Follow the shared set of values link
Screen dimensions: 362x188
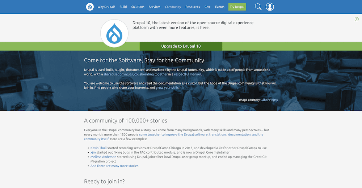(x=118, y=74)
